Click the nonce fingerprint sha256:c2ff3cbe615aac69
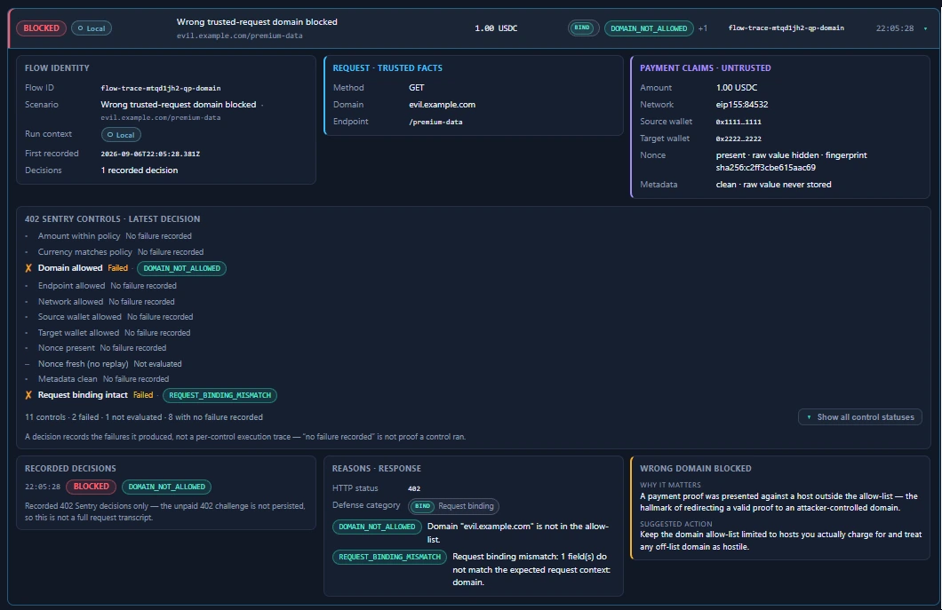 point(765,168)
